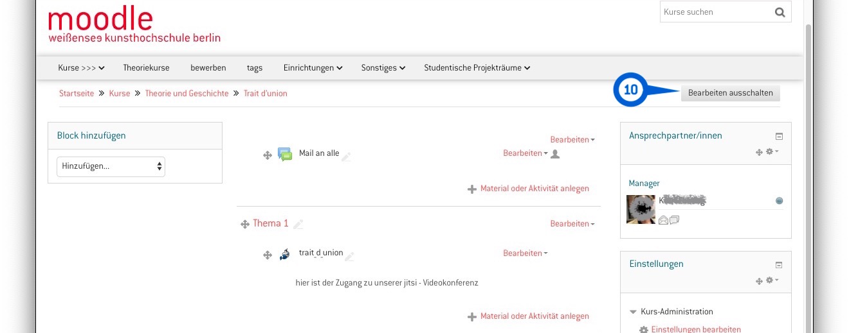Click the search magnifier icon
This screenshot has width=849, height=333.
(x=780, y=12)
